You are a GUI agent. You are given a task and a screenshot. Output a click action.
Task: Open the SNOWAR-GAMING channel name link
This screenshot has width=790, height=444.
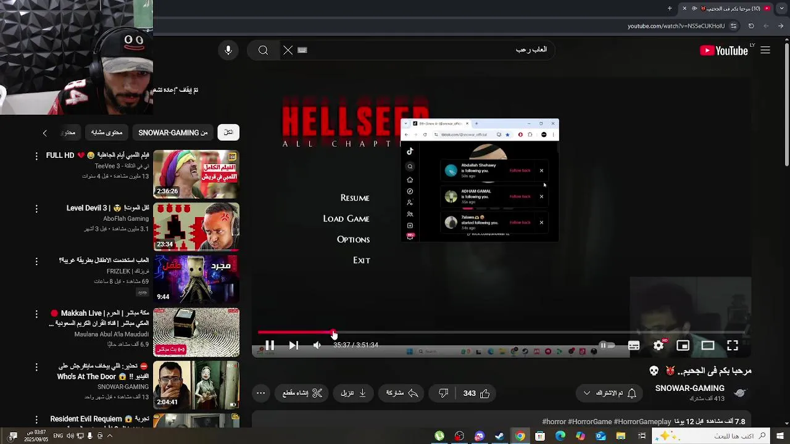[x=690, y=388]
